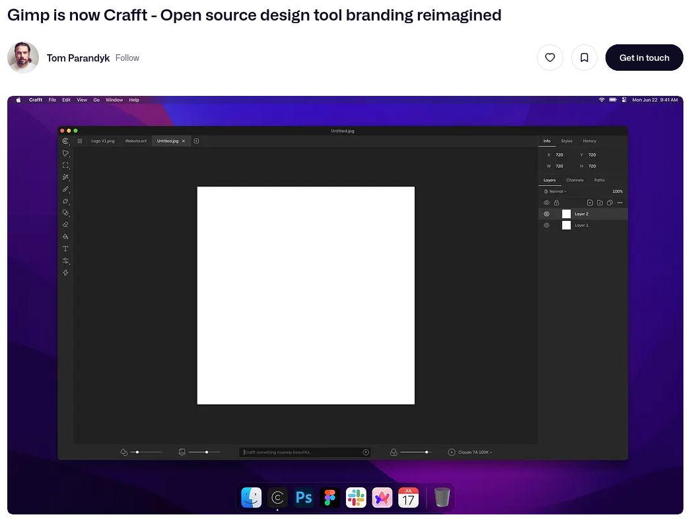Click the brush stamp icon in bottom bar

click(182, 452)
